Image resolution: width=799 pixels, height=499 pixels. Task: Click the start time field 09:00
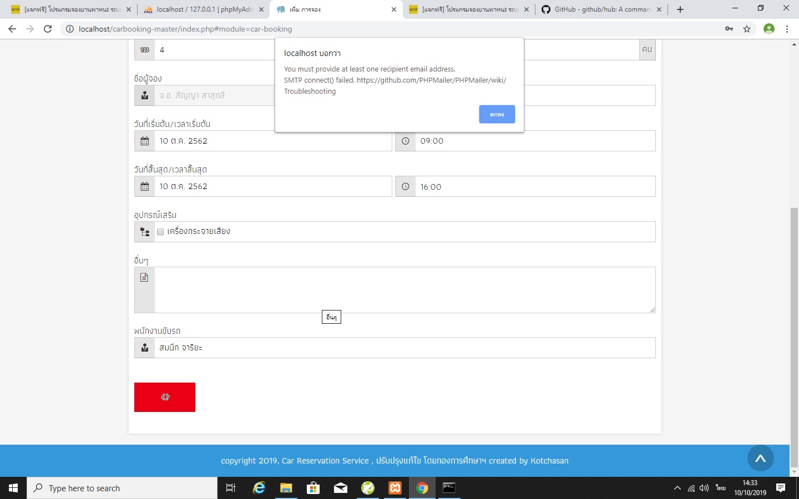[x=535, y=141]
